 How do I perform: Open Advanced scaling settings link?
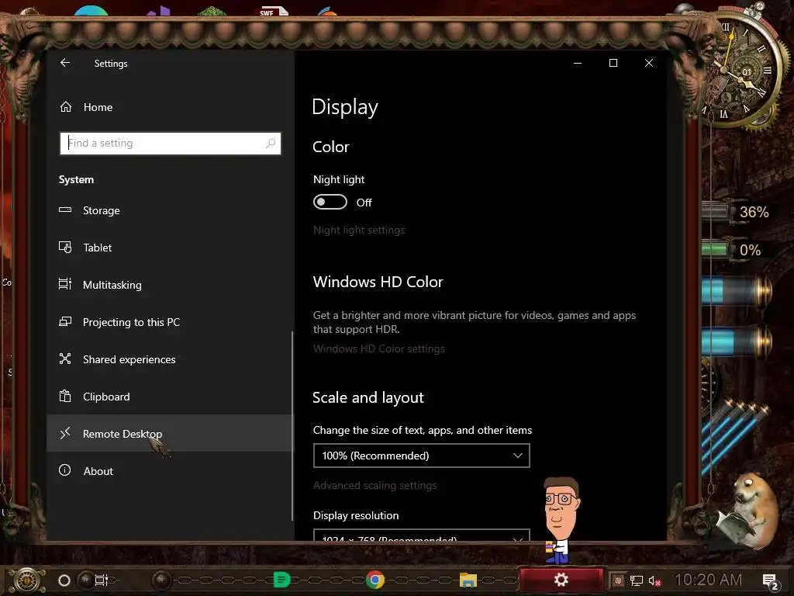pyautogui.click(x=375, y=486)
